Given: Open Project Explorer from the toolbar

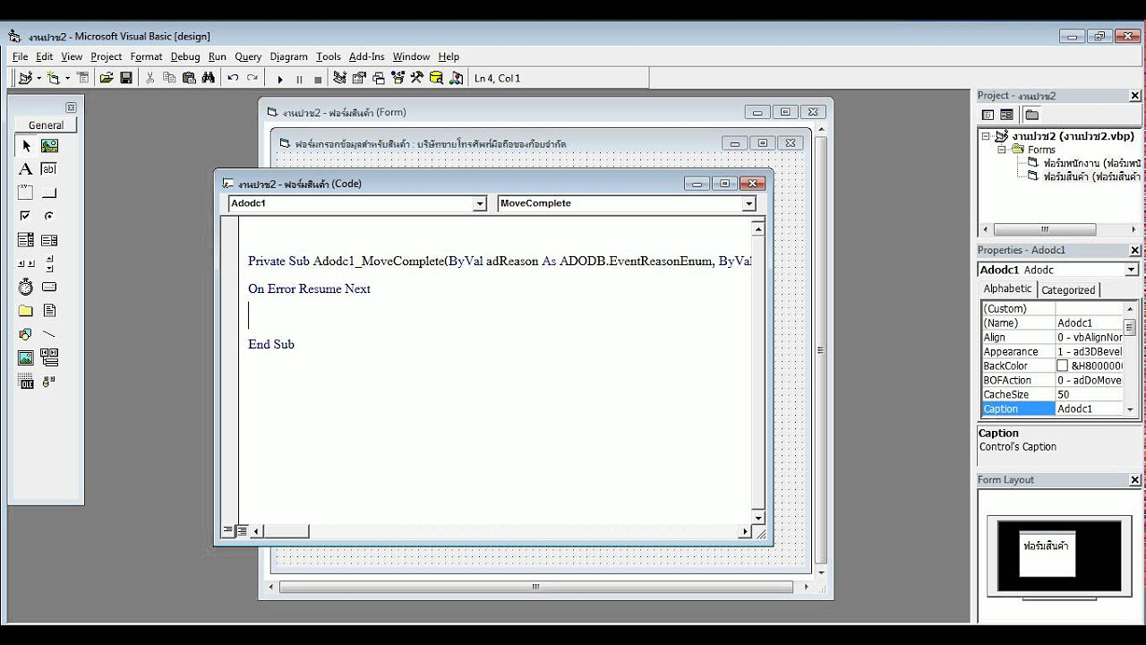Looking at the screenshot, I should (340, 78).
